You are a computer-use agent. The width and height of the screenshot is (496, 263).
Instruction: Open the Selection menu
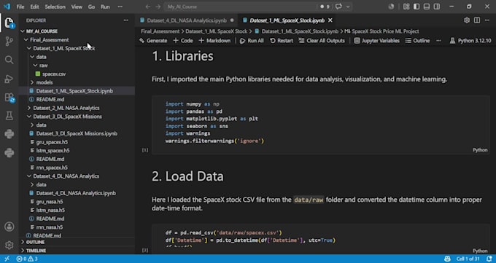coord(55,7)
